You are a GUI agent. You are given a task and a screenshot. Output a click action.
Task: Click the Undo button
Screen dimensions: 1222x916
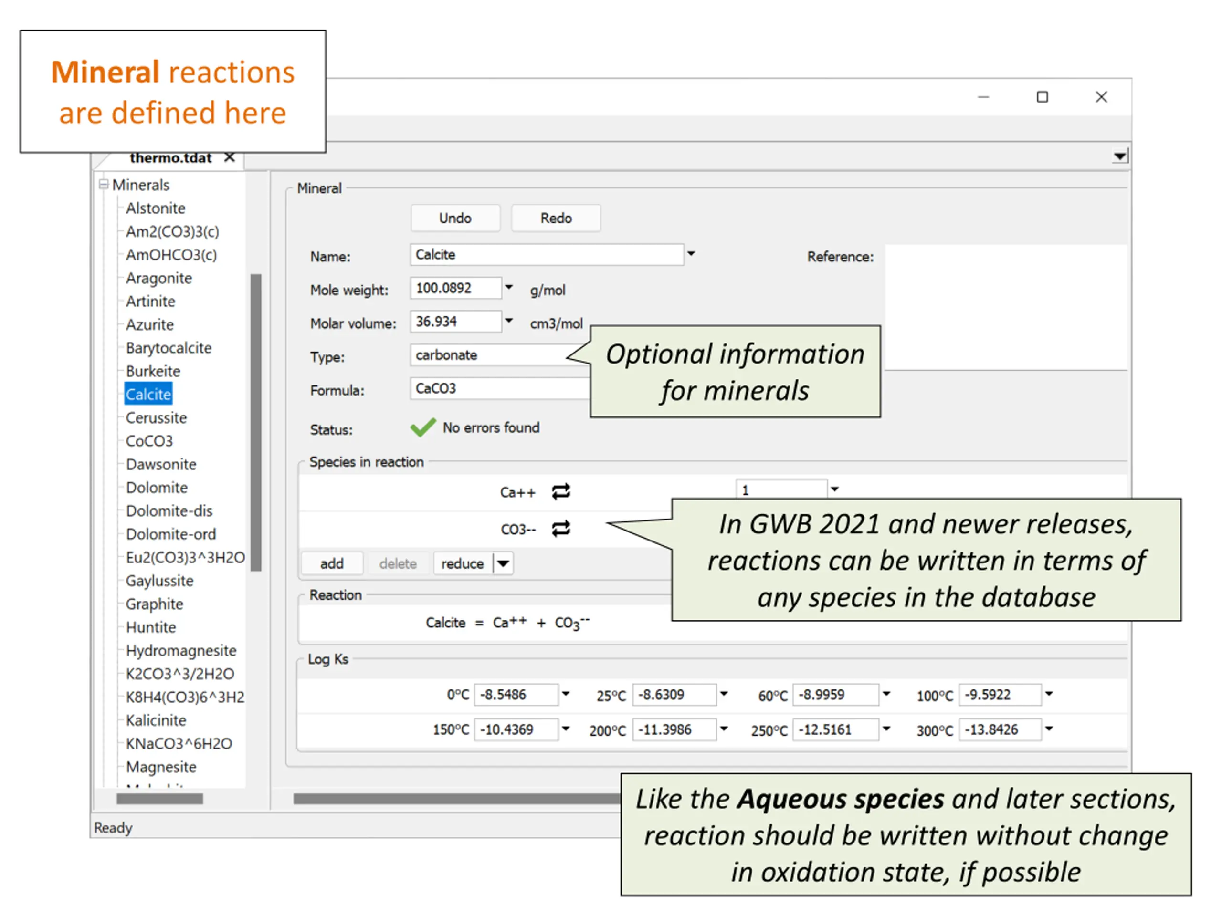click(x=455, y=218)
